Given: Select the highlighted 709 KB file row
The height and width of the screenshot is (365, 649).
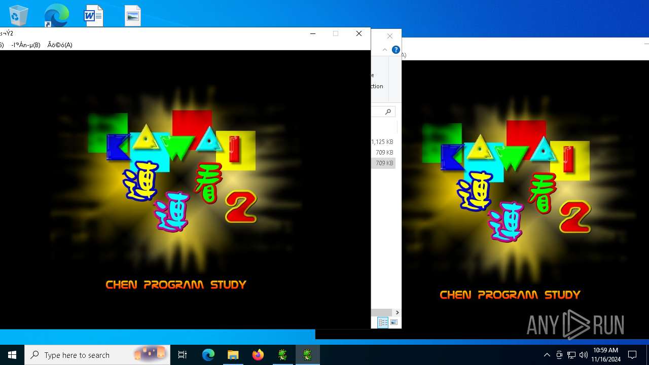Looking at the screenshot, I should pos(383,163).
